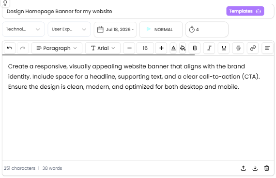The height and width of the screenshot is (178, 276).
Task: Open the User Exp... dropdown
Action: point(69,29)
